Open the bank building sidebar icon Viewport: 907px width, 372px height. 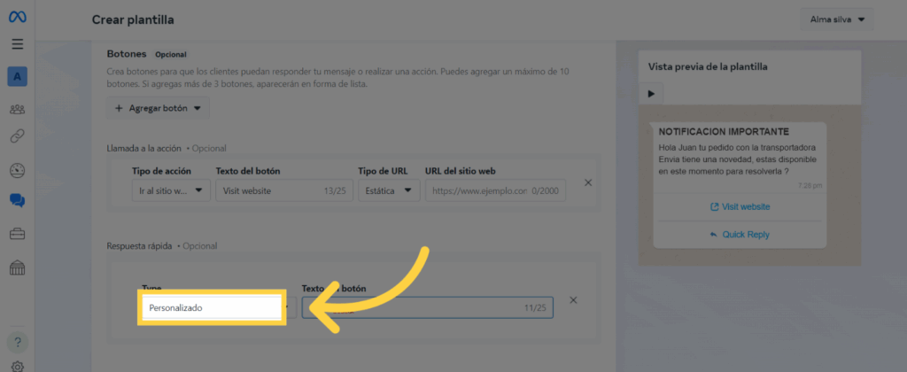(x=18, y=267)
